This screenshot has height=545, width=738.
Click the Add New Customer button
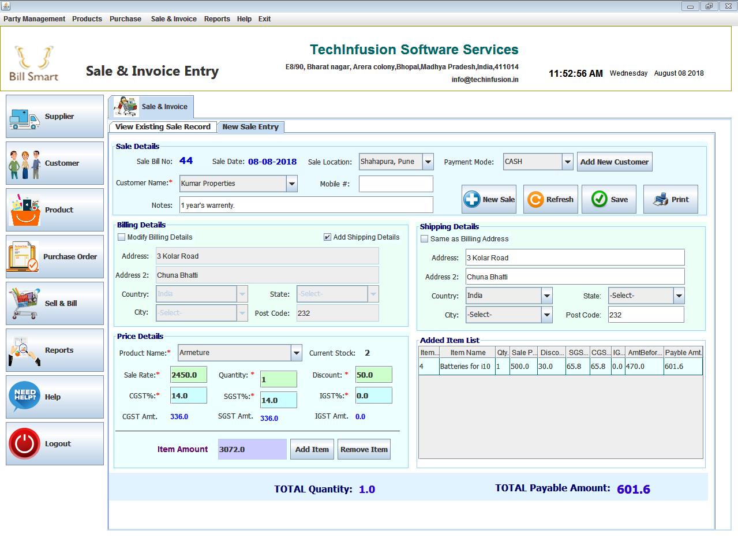click(x=615, y=162)
